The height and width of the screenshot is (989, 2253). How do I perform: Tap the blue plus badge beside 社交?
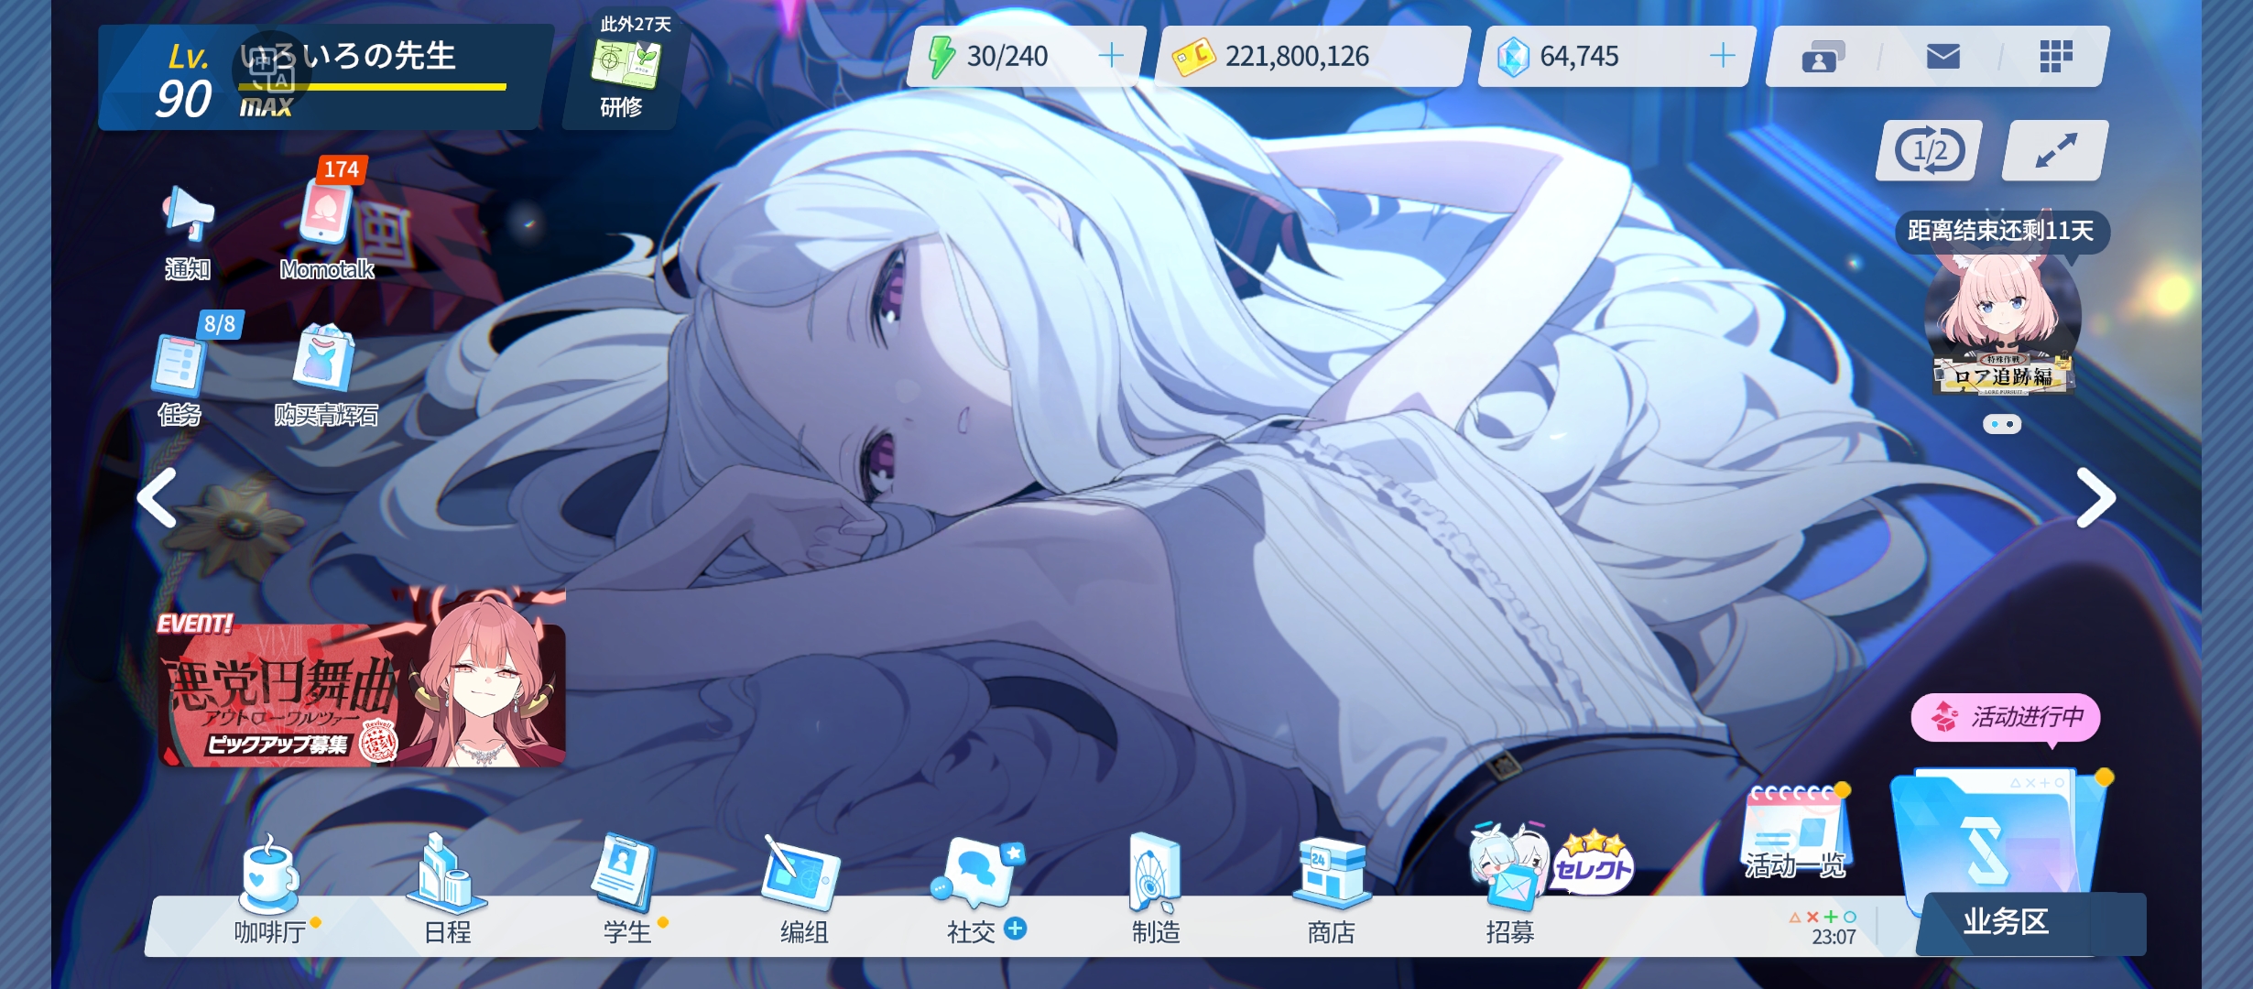(x=1015, y=929)
